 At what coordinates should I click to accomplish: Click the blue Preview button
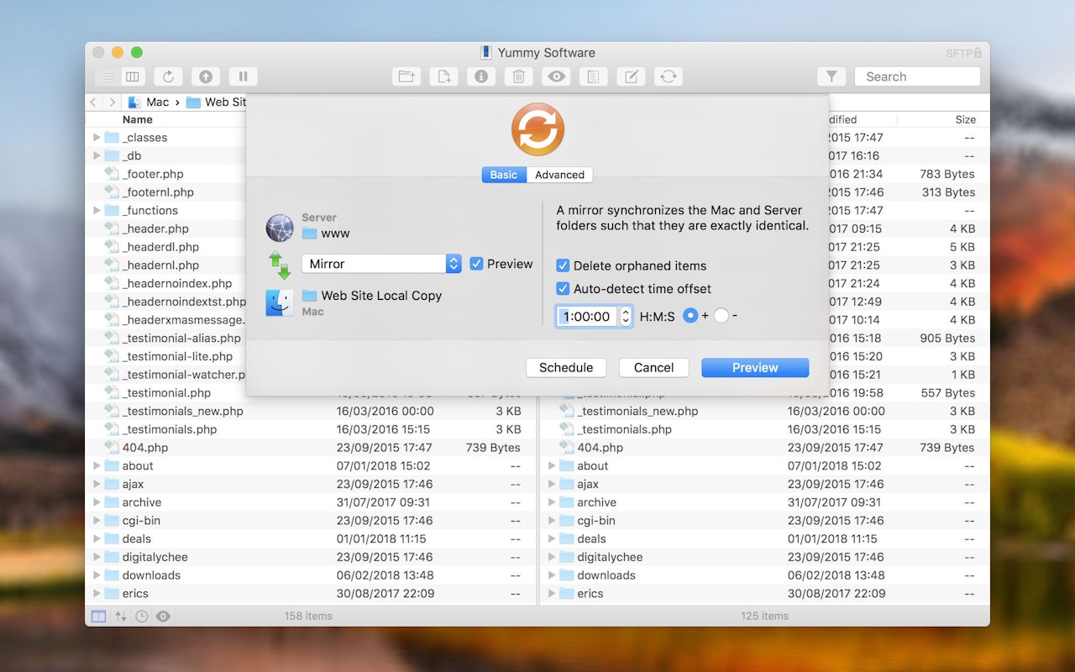(x=755, y=367)
